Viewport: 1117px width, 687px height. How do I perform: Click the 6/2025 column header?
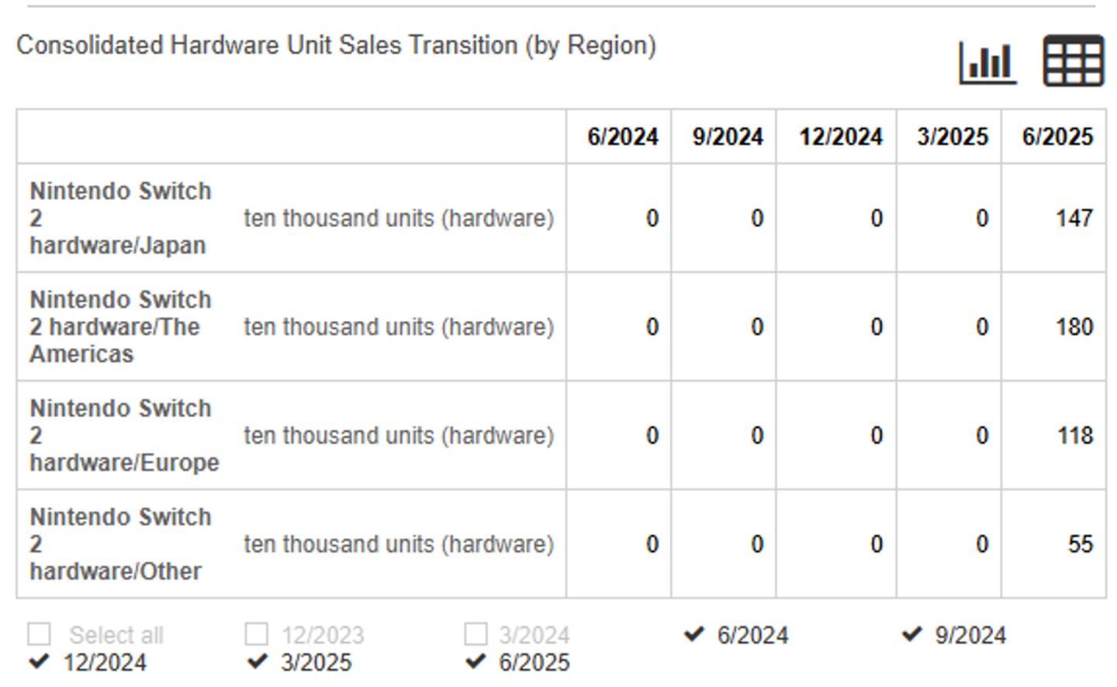1056,136
